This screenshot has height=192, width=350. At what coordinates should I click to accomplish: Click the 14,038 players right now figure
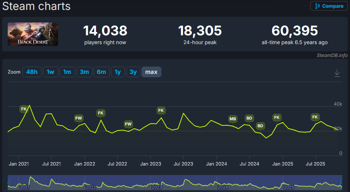(105, 31)
